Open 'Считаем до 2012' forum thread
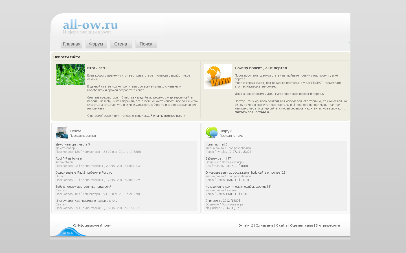The height and width of the screenshot is (253, 406). [218, 201]
